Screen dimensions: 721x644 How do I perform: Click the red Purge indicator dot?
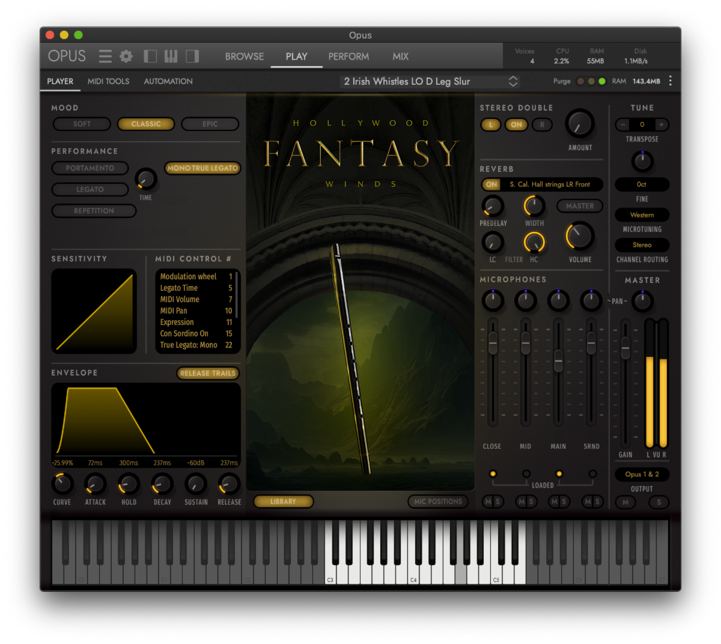(x=580, y=81)
